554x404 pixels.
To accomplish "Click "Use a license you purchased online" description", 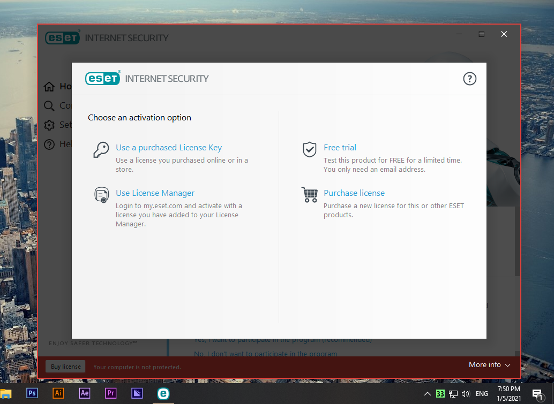I will [x=182, y=165].
